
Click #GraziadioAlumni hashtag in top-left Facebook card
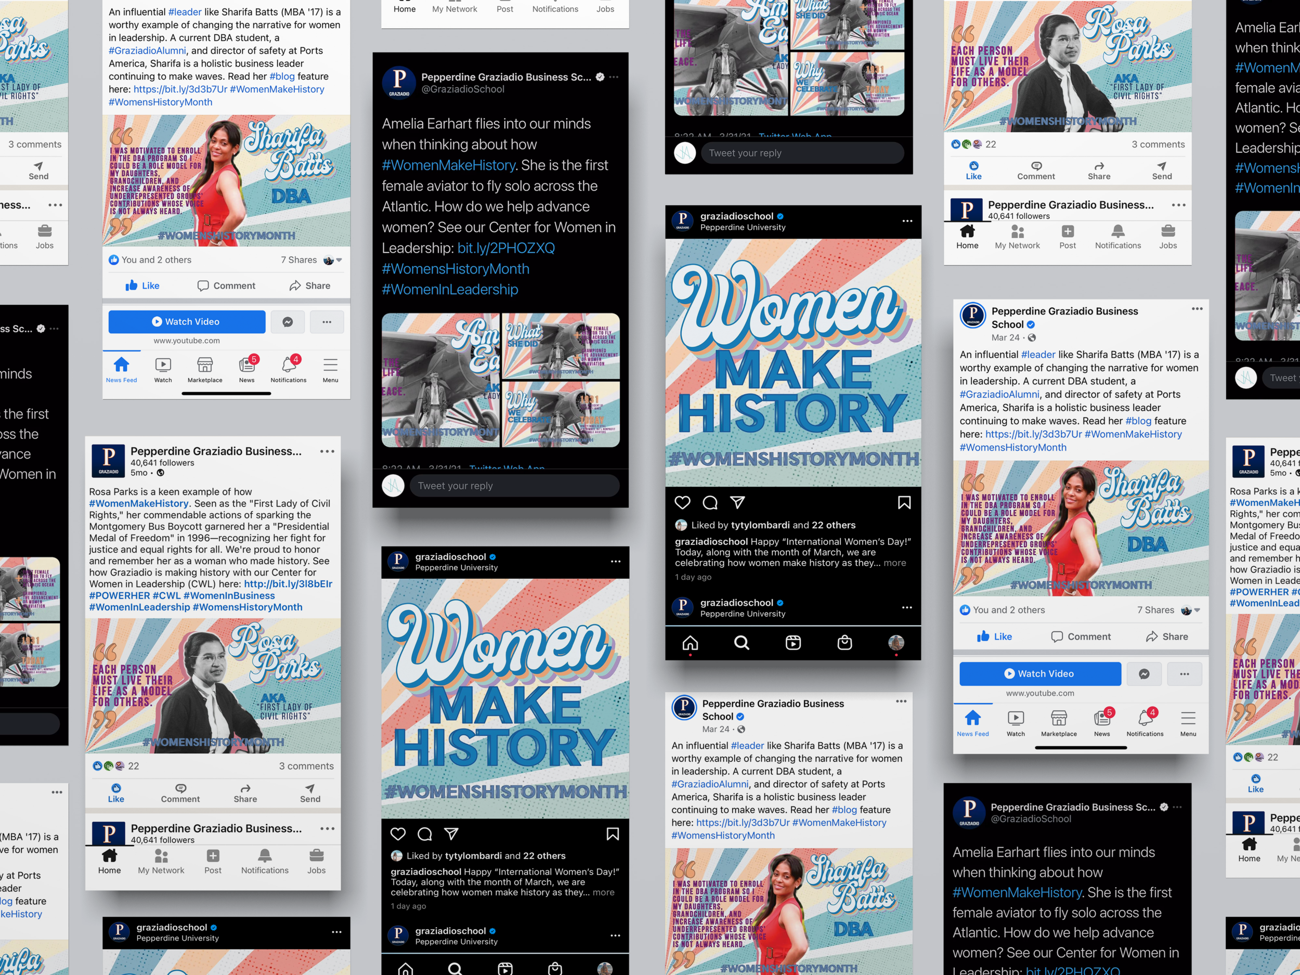147,50
